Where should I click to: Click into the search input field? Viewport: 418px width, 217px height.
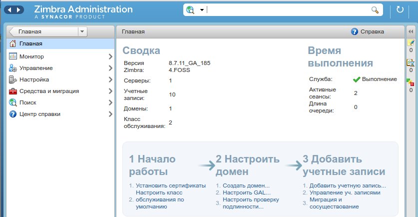pyautogui.click(x=289, y=10)
